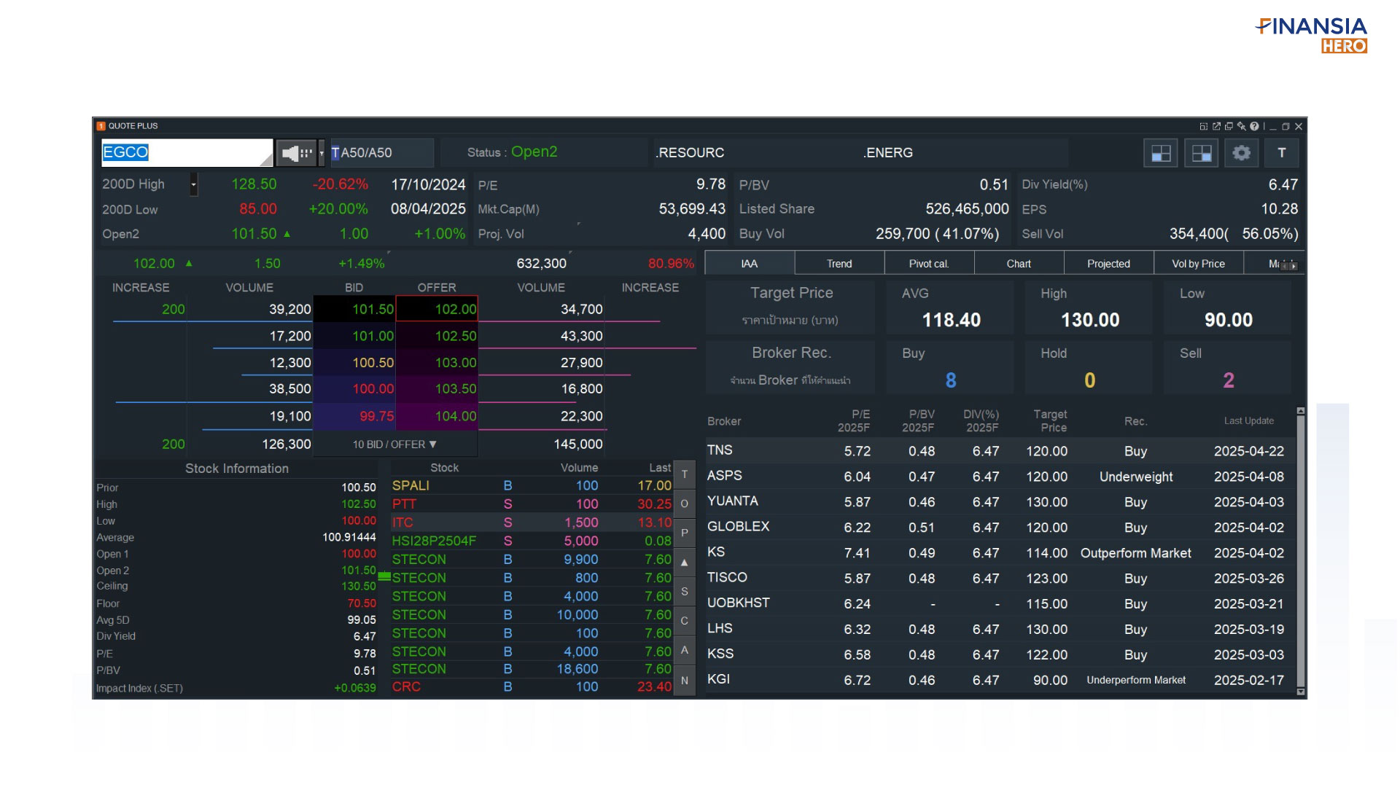Click the .ENERG sector link
This screenshot has width=1400, height=787.
coord(888,153)
